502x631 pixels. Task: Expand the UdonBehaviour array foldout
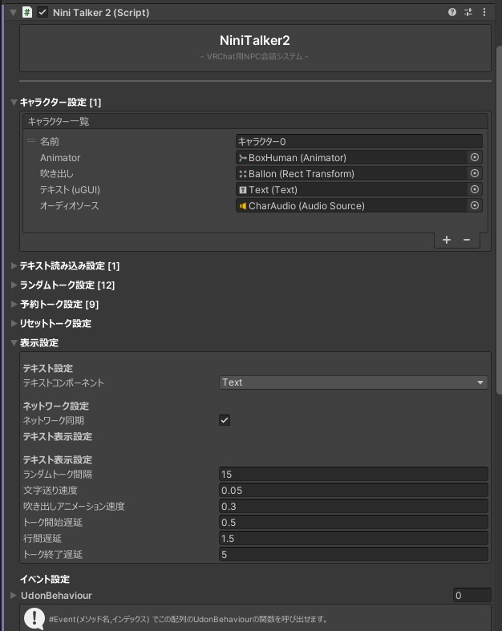[14, 595]
